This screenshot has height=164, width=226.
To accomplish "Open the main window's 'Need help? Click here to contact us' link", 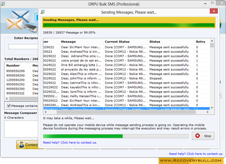I will 196,154.
